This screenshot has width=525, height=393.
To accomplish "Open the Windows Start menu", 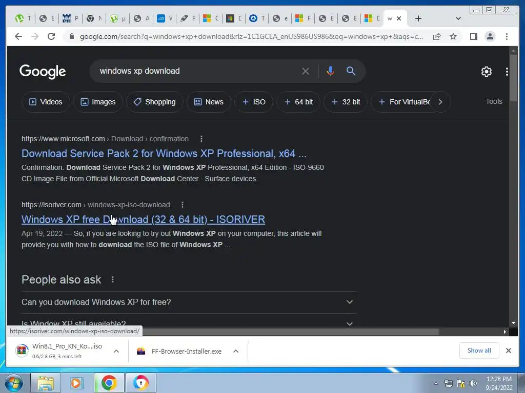I will tap(14, 383).
